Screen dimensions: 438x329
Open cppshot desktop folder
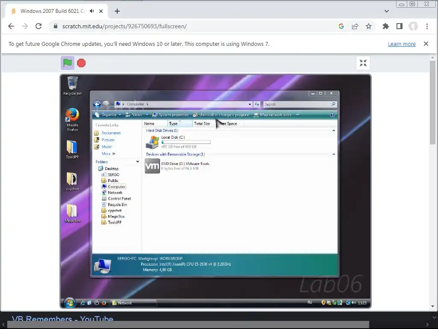click(x=72, y=181)
